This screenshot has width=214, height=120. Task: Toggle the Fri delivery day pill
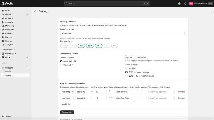click(107, 46)
